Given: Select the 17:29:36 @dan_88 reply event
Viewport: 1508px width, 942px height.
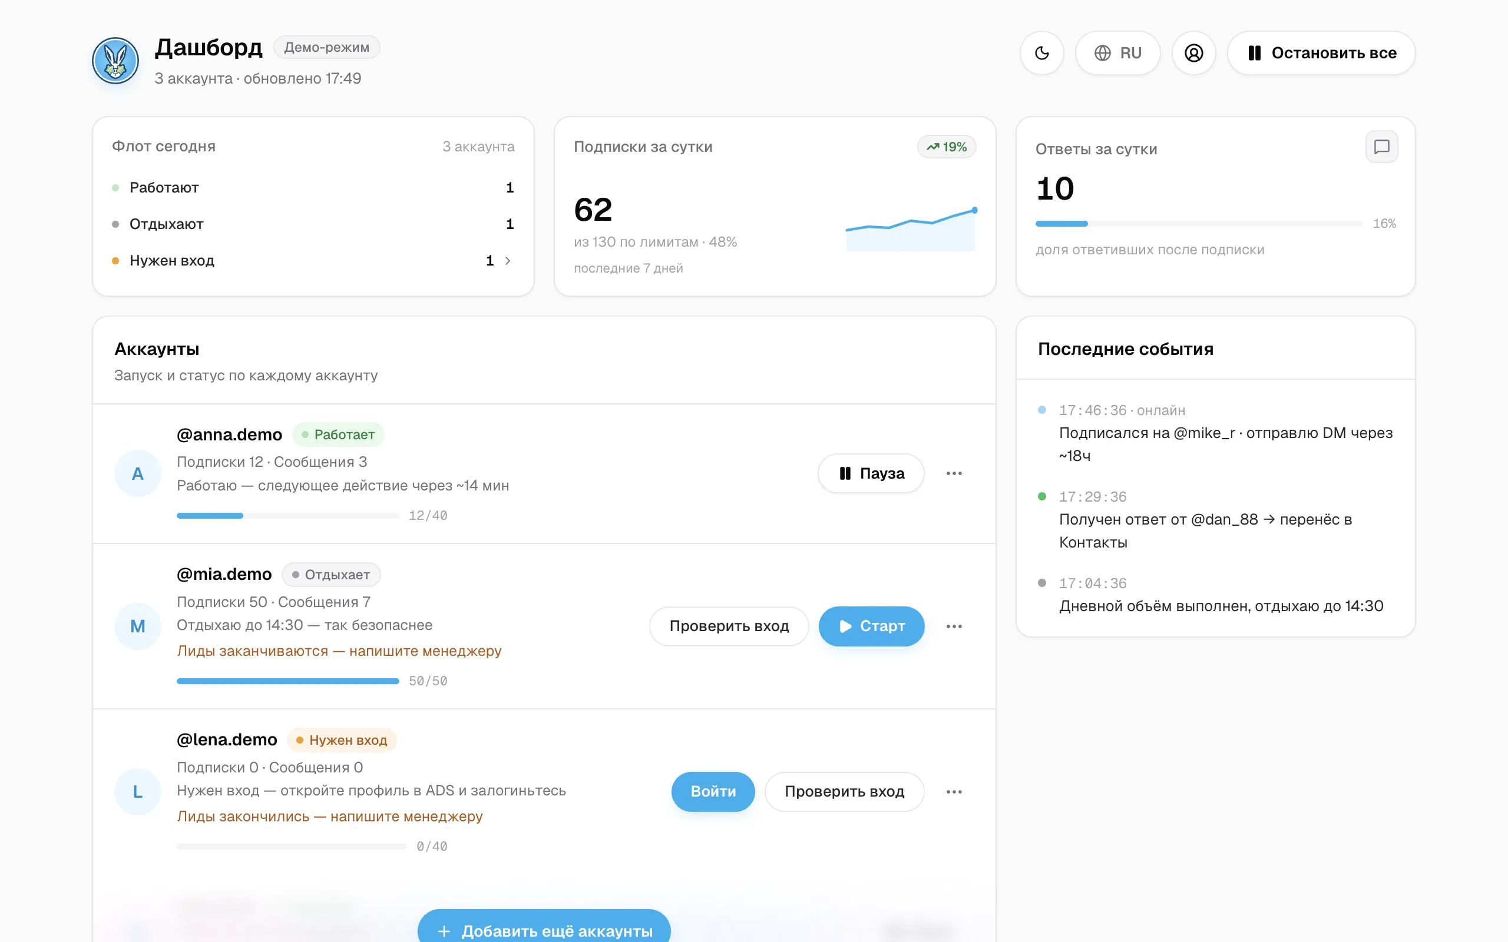Looking at the screenshot, I should (x=1215, y=520).
